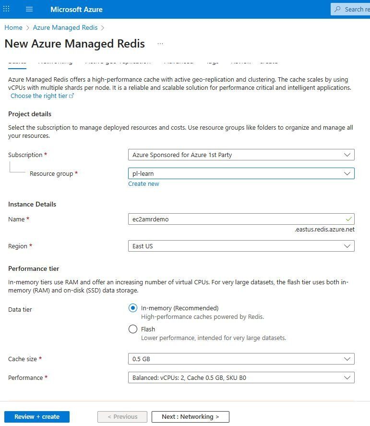This screenshot has height=426, width=370.
Task: Open the ellipsis menu beside the page title
Action: (160, 44)
